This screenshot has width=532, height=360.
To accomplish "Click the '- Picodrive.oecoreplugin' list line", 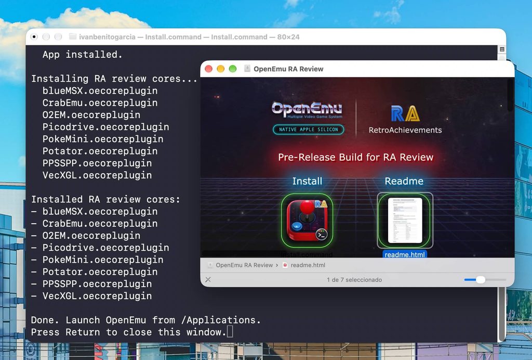I will pos(100,248).
